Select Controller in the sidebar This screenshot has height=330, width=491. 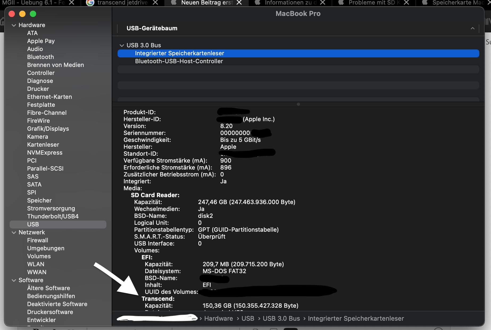coord(41,73)
